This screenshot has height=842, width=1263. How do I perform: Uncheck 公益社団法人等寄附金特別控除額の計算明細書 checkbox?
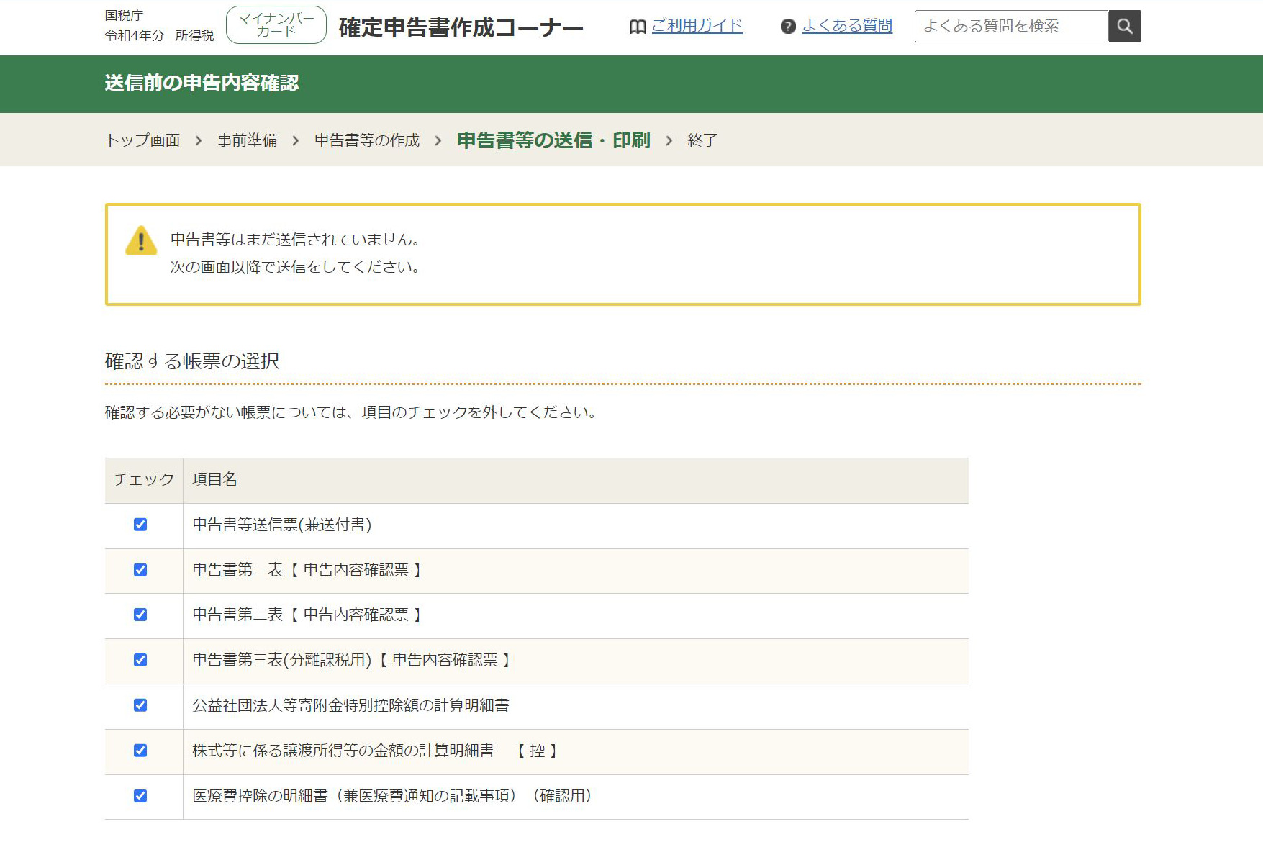(x=140, y=705)
